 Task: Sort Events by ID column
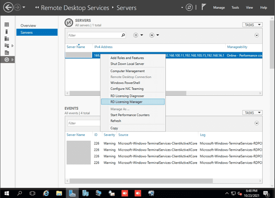pos(96,135)
